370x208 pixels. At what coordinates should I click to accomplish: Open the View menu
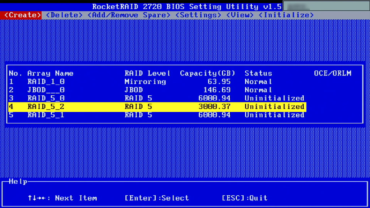coord(240,15)
